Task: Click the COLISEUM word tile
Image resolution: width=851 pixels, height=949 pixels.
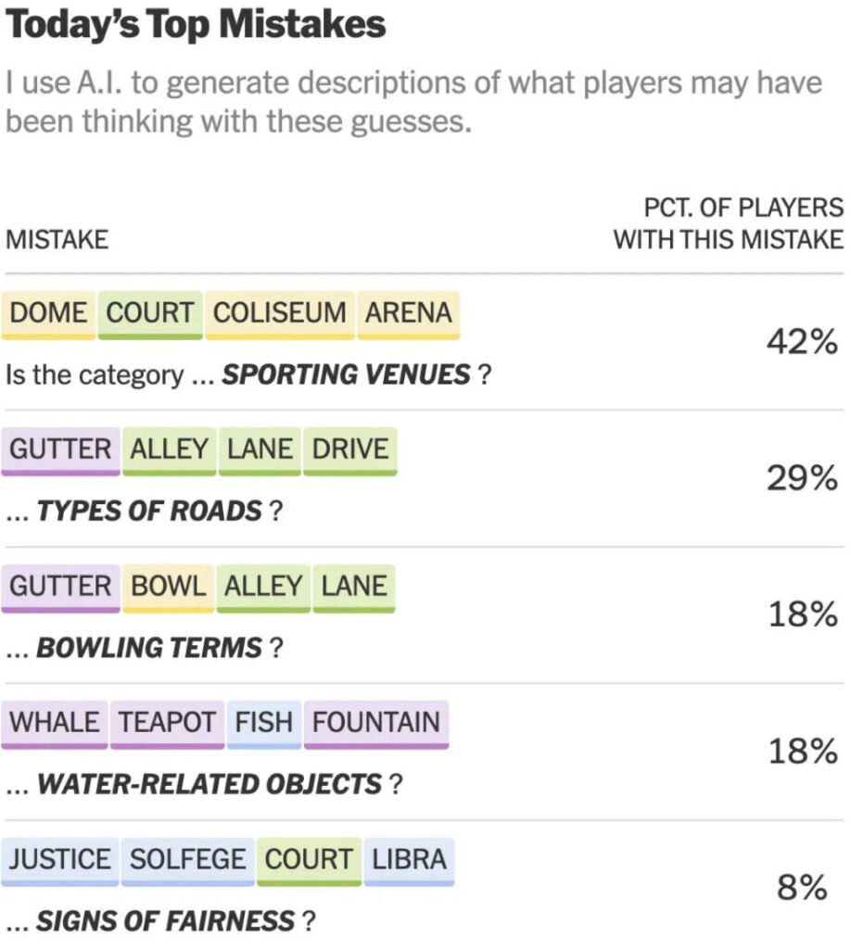Action: tap(280, 315)
